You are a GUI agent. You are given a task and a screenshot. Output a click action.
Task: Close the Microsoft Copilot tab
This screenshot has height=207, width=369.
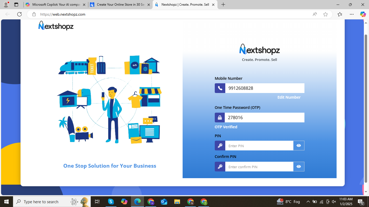coord(84,5)
